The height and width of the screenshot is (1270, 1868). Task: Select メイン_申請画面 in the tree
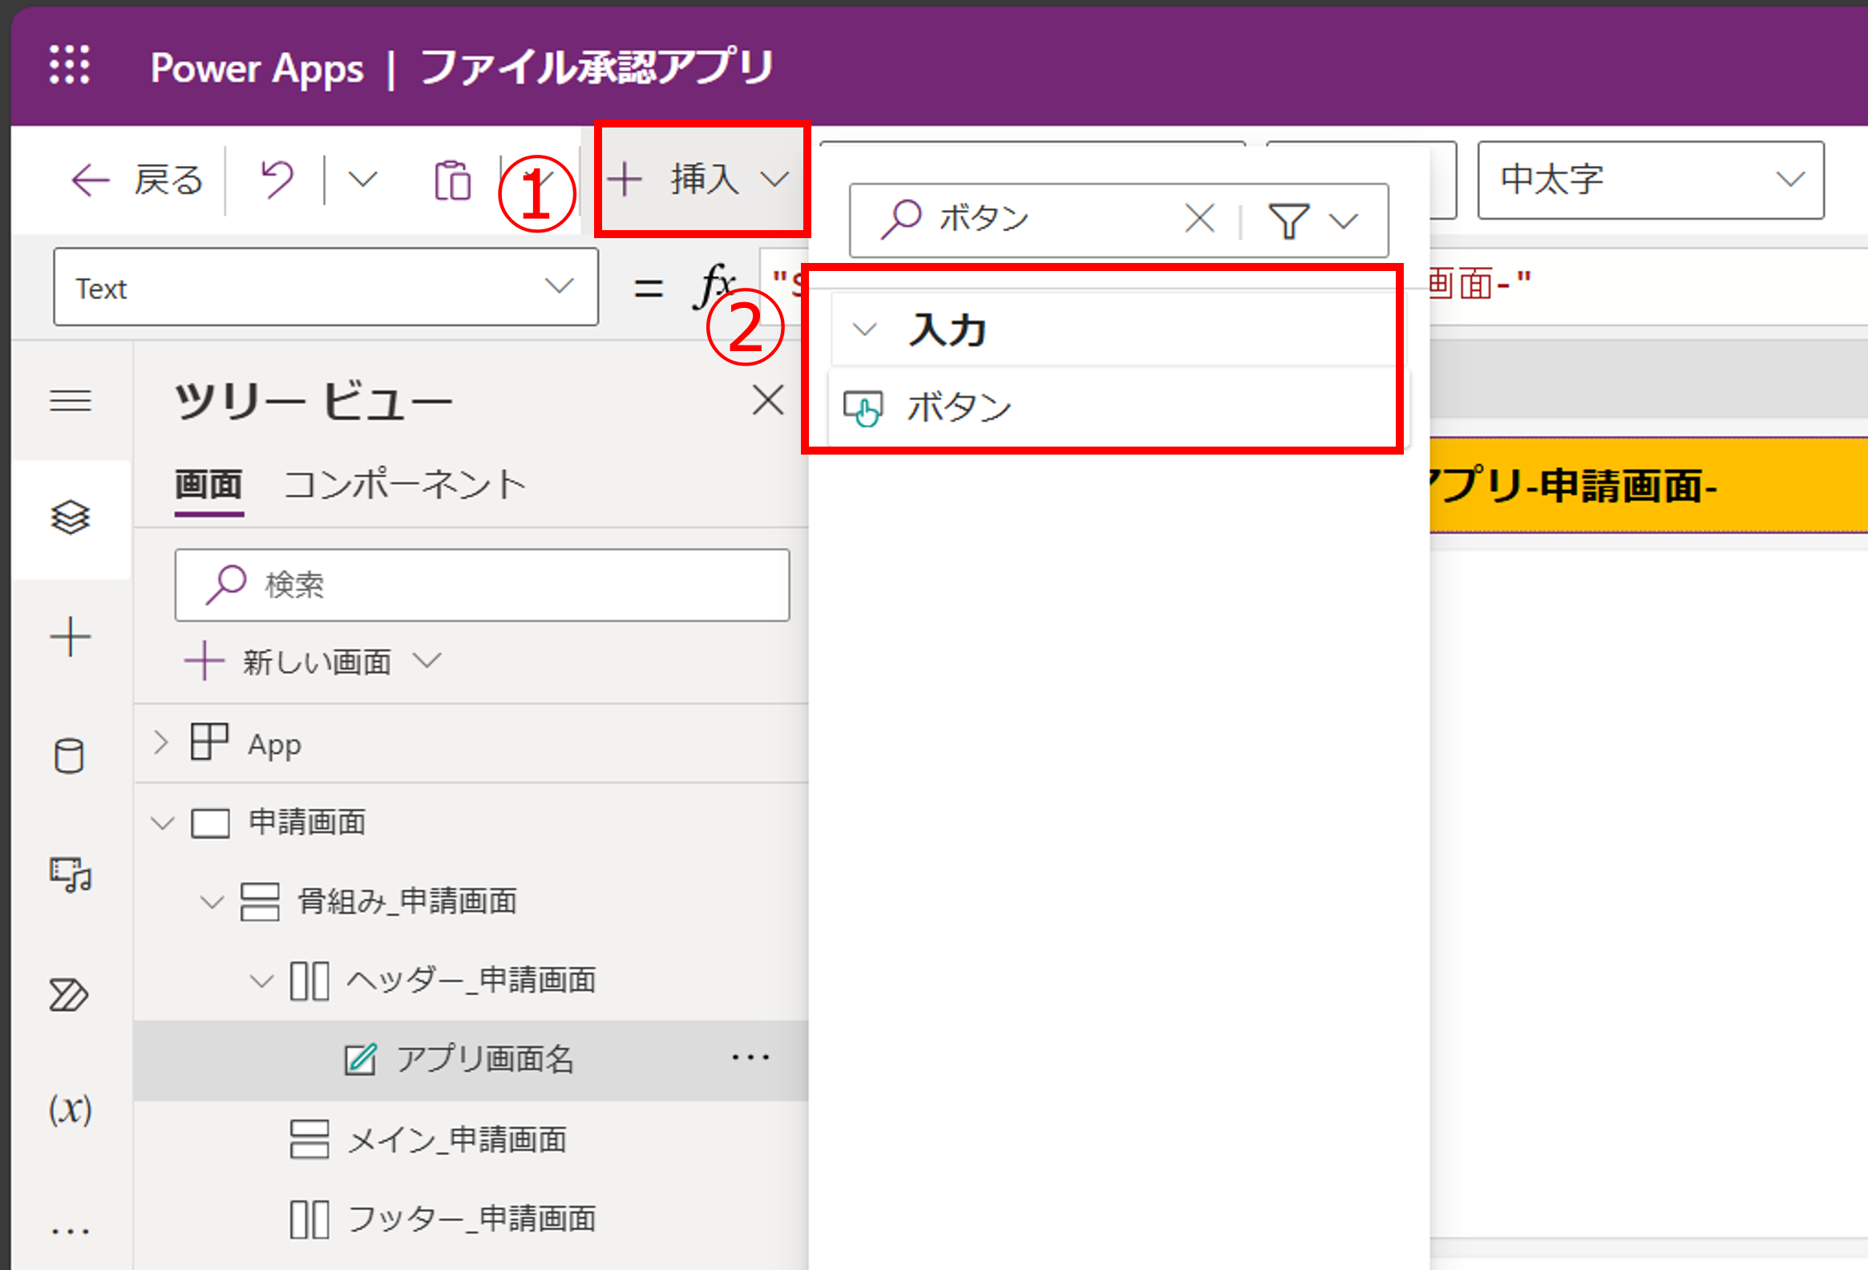[457, 1139]
